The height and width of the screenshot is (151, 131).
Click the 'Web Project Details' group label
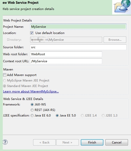coord(18,20)
